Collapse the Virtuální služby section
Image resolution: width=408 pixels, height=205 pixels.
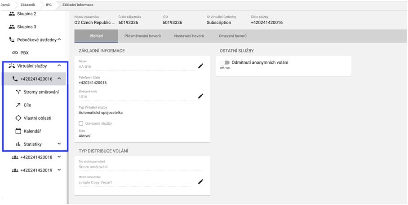pos(59,66)
